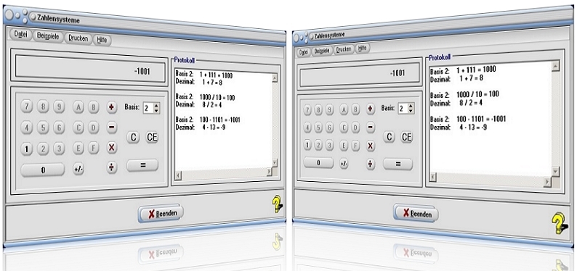Viewport: 577px width, 271px height.
Task: Toggle sign with +/- button in right window
Action: pyautogui.click(x=344, y=164)
